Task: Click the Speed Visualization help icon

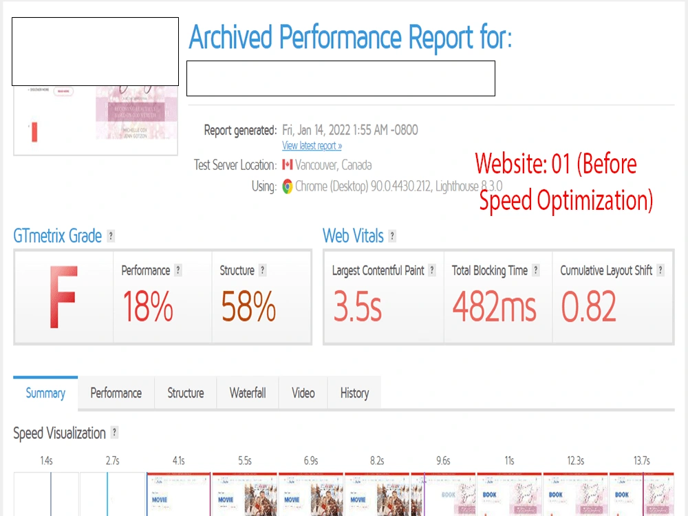Action: pos(114,433)
